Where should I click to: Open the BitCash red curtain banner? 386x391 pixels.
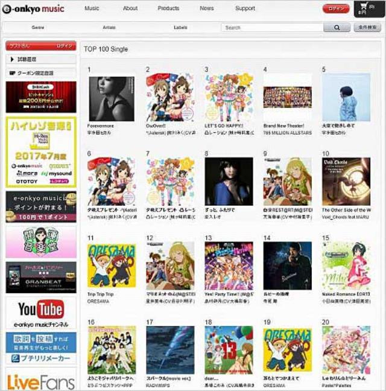[x=41, y=97]
